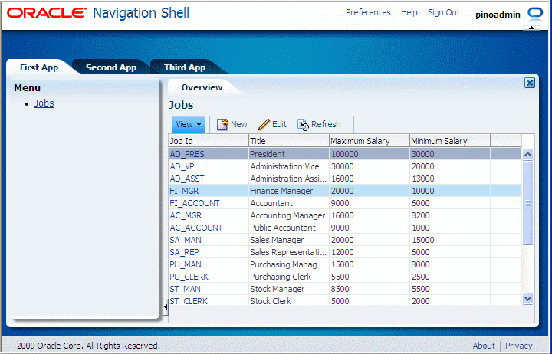
Task: Click the Public Accountant title cell
Action: coord(289,228)
